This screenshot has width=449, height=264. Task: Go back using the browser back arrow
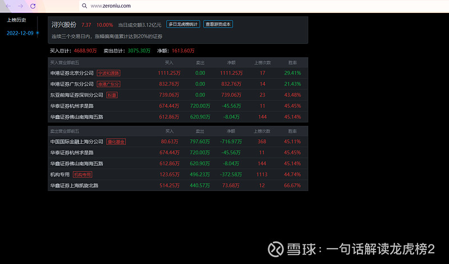8,6
